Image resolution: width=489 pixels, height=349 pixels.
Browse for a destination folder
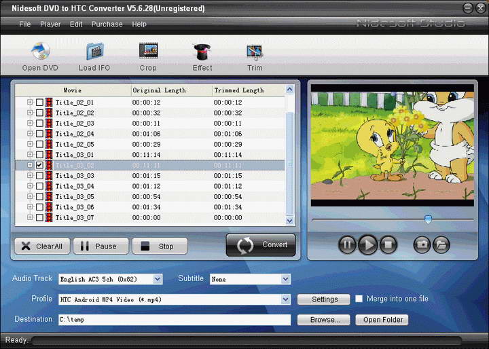pyautogui.click(x=324, y=320)
